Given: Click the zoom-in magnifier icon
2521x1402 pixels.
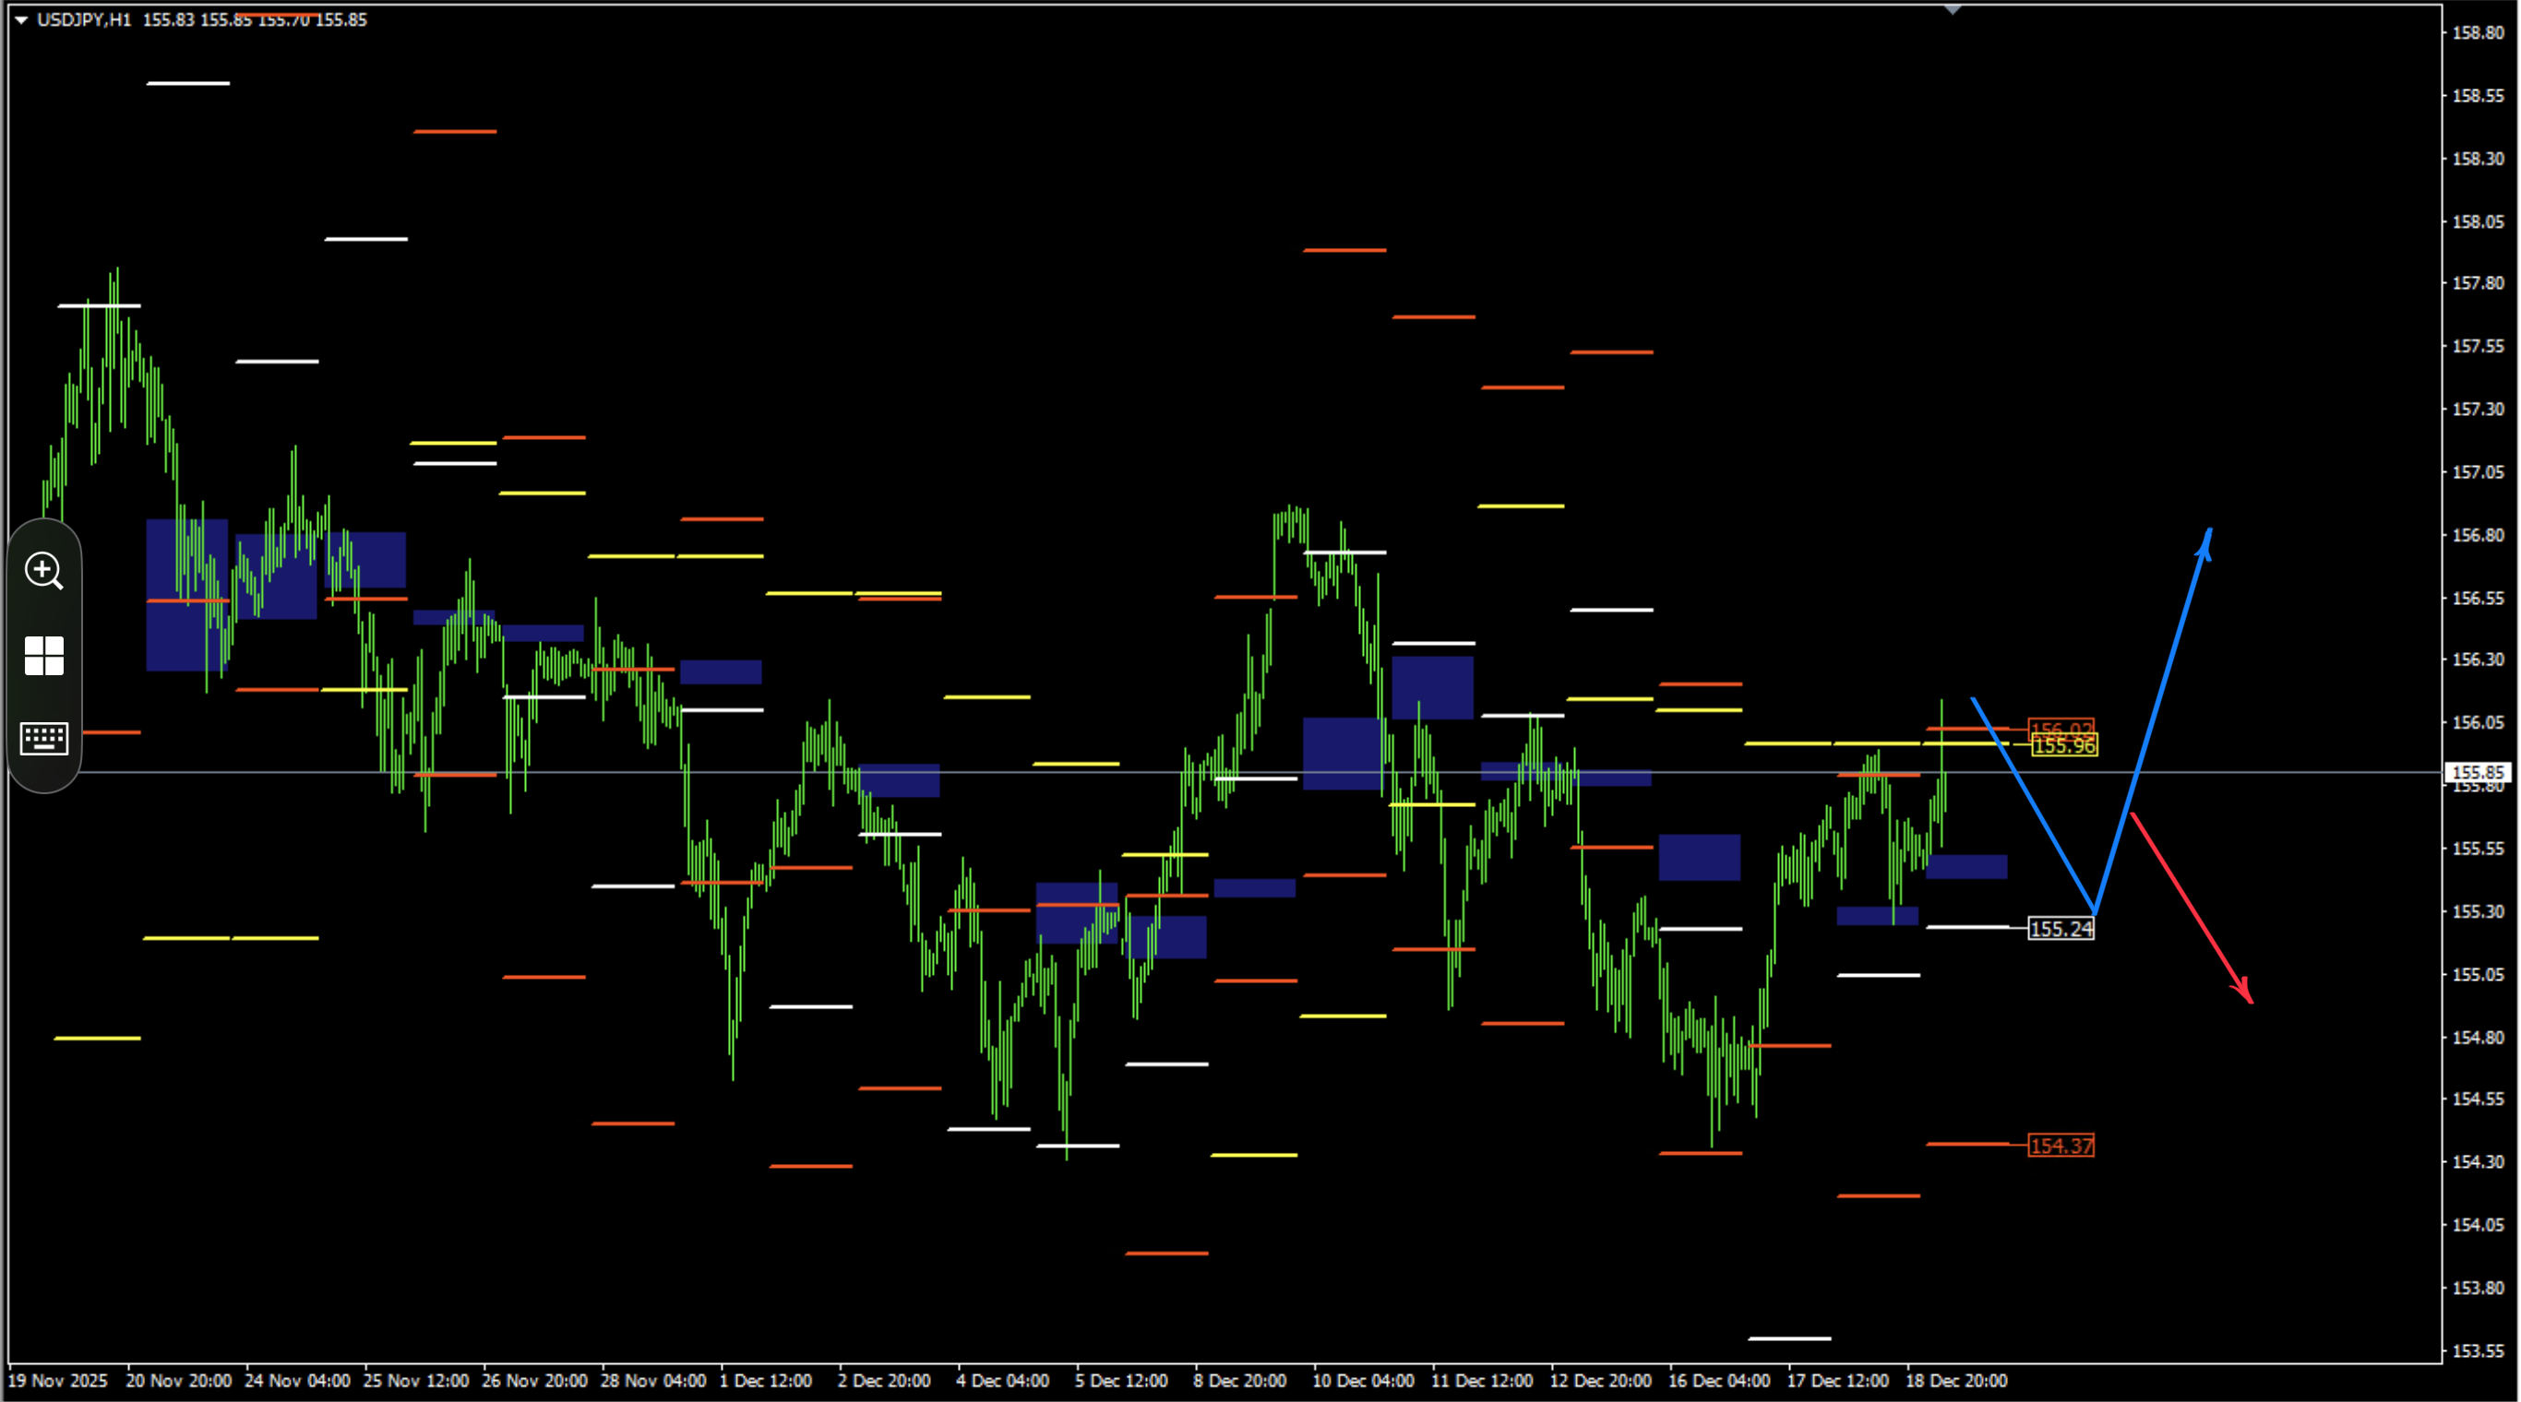Looking at the screenshot, I should pos(44,570).
